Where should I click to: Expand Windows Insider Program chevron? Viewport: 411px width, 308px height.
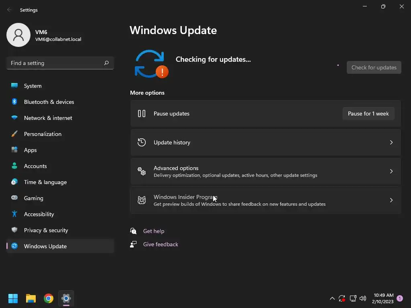point(391,200)
